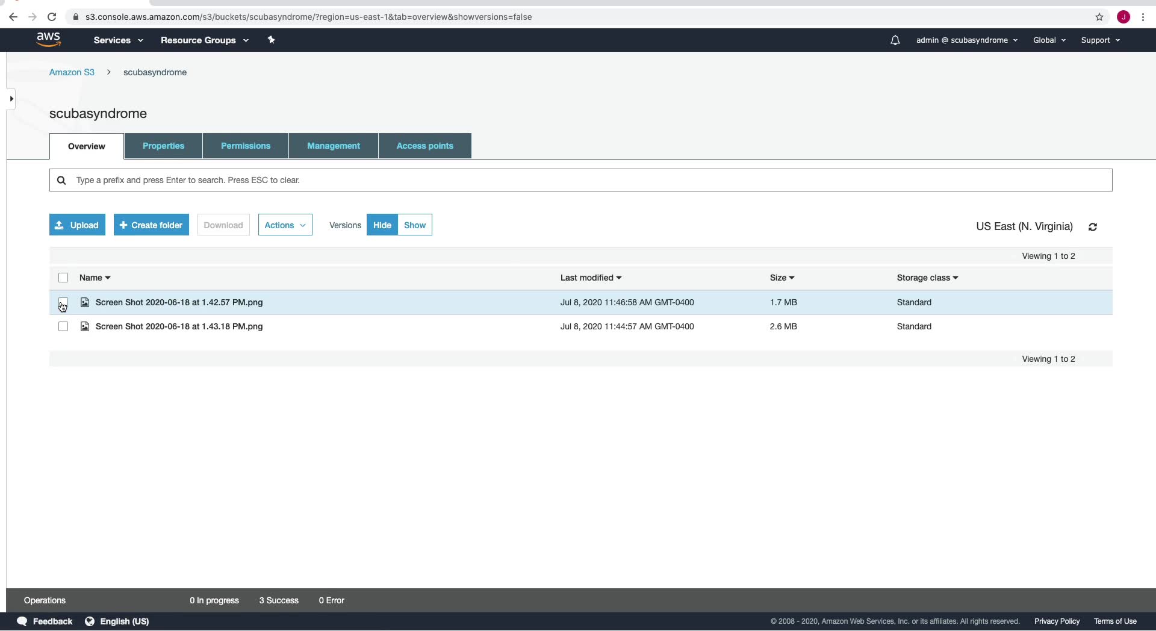Toggle the select-all objects checkbox
Screen dimensions: 1156x631
tap(63, 278)
